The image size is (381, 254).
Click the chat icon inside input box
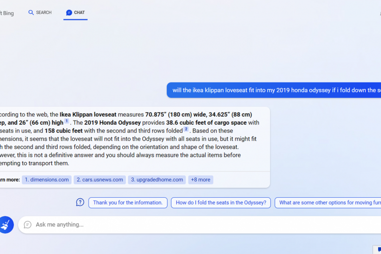(28, 224)
